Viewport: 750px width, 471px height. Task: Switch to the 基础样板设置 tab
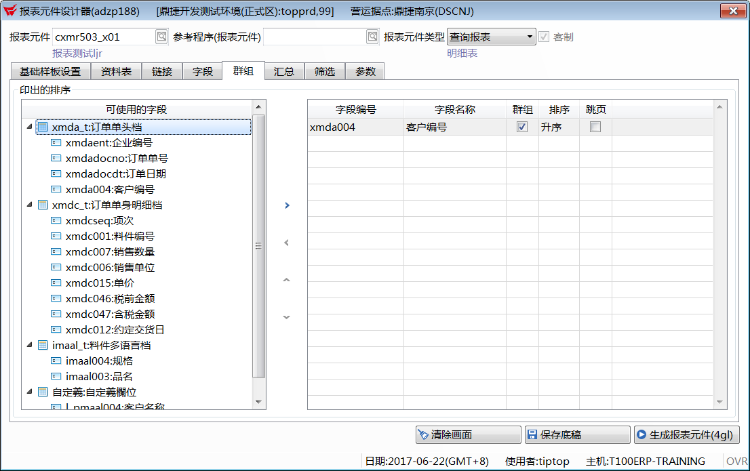pyautogui.click(x=50, y=72)
